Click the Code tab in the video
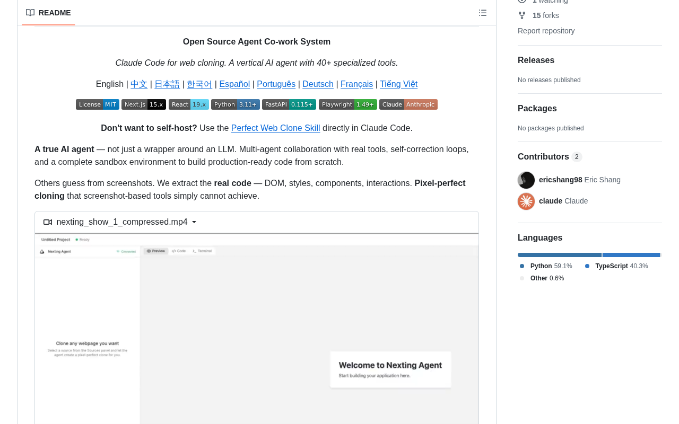This screenshot has width=679, height=424. (179, 251)
